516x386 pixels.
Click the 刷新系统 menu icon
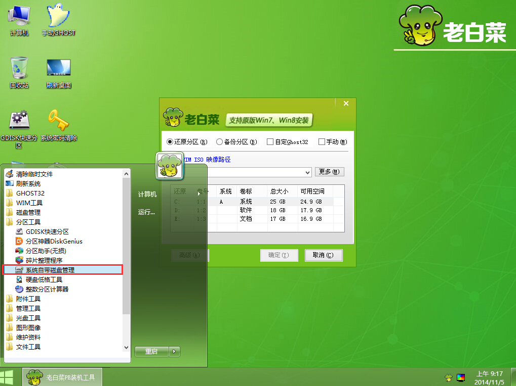[10, 183]
